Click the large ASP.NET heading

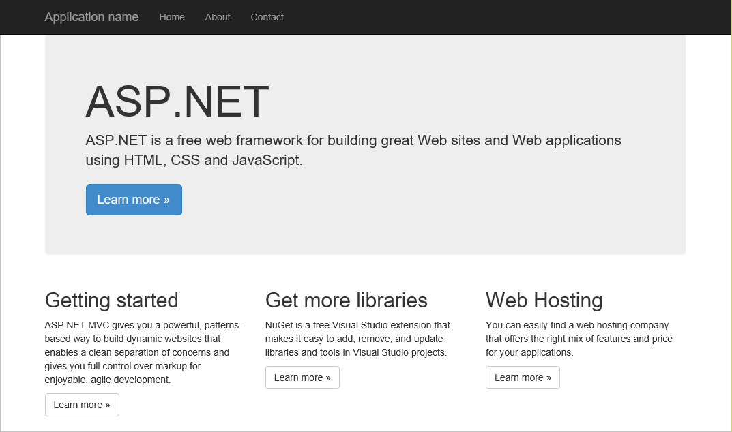177,102
